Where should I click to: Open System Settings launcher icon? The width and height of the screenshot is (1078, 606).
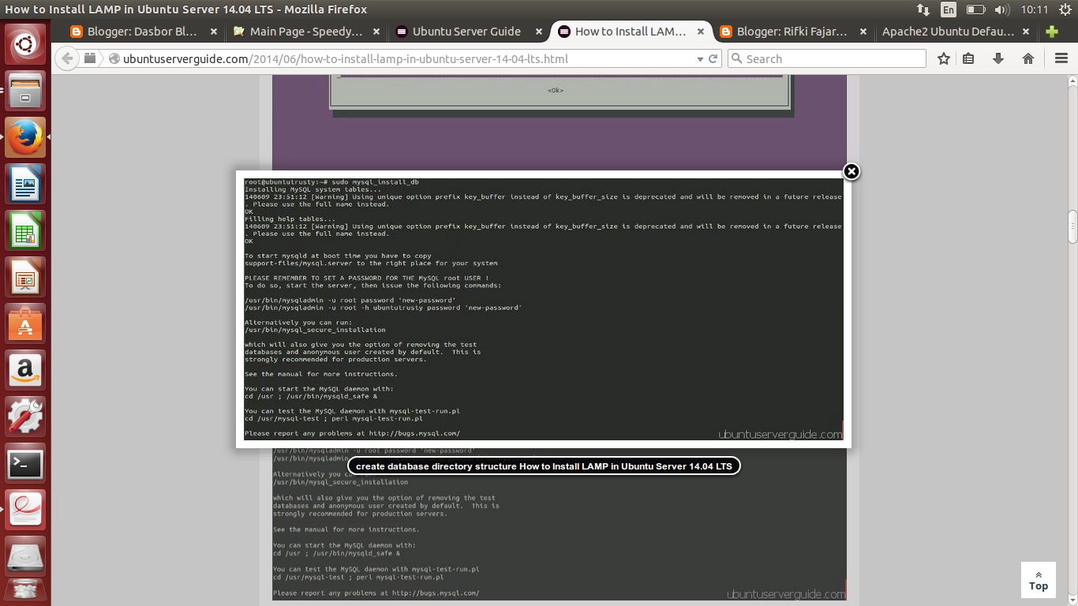point(25,417)
